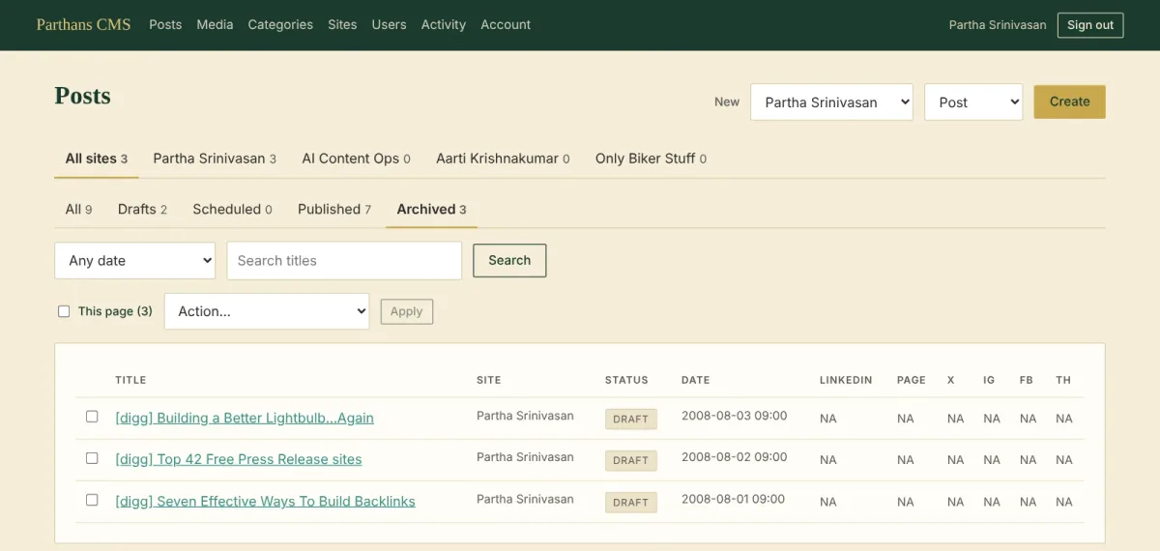Click the Sign out button
1160x551 pixels.
point(1090,25)
